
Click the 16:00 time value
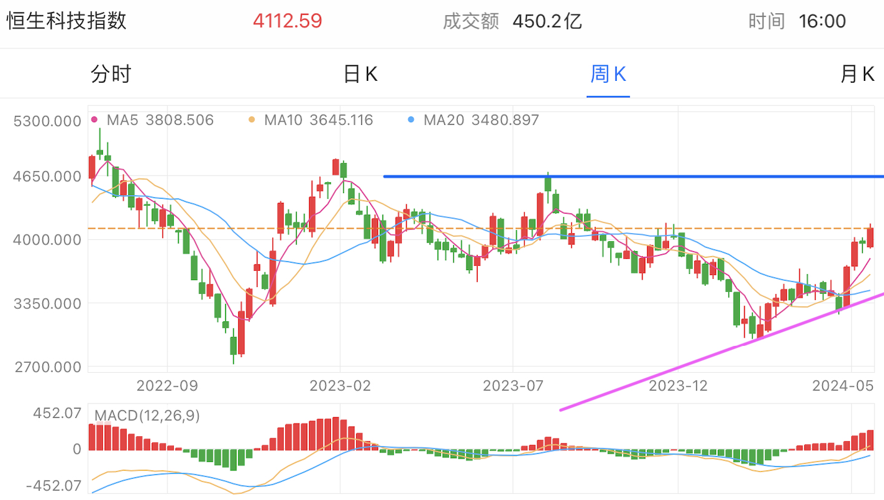point(823,21)
